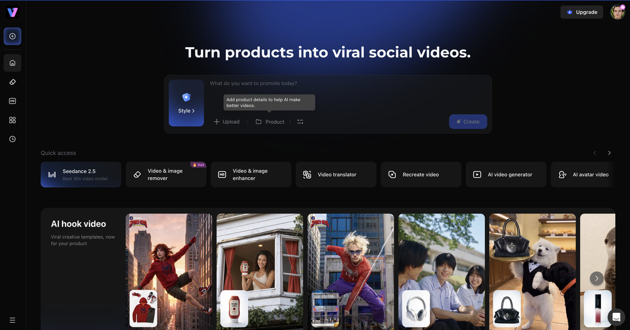Click the ketchup product thumbnail
The width and height of the screenshot is (630, 330).
[x=234, y=308]
